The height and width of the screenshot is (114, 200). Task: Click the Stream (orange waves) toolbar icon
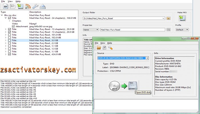[28, 6]
